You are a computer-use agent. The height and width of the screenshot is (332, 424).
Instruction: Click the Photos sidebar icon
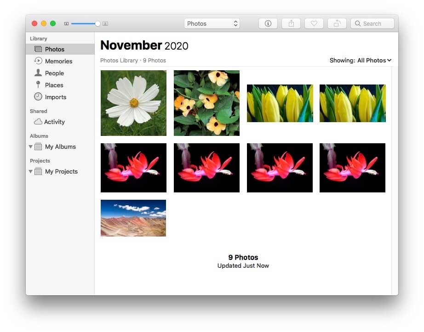38,49
